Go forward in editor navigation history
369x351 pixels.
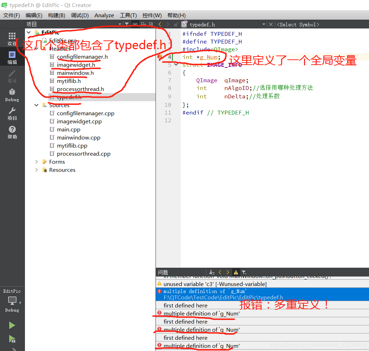[x=167, y=24]
